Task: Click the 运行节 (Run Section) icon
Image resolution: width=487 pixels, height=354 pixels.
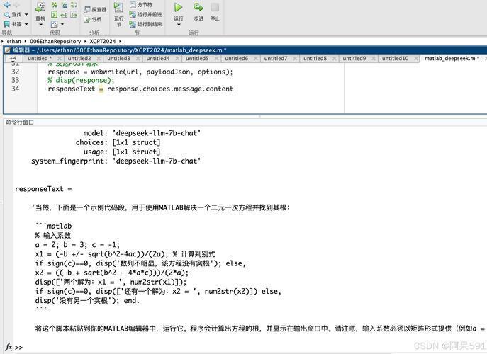Action: pyautogui.click(x=118, y=8)
